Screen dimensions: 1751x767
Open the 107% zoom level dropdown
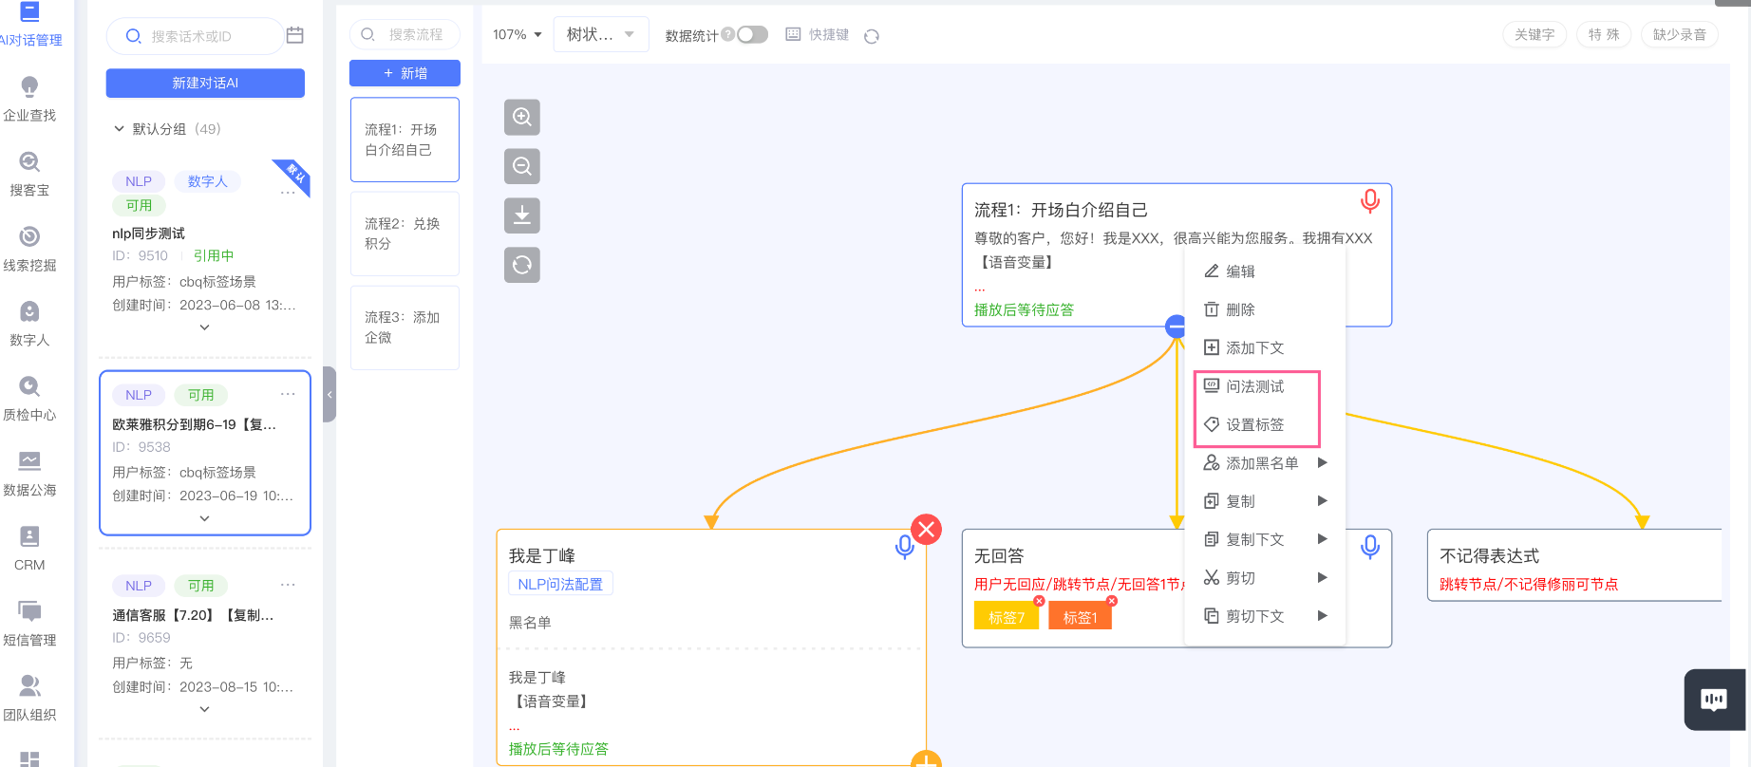tap(518, 35)
